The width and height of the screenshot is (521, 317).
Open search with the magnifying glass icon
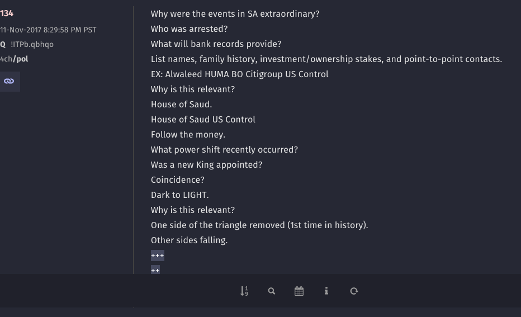point(272,291)
